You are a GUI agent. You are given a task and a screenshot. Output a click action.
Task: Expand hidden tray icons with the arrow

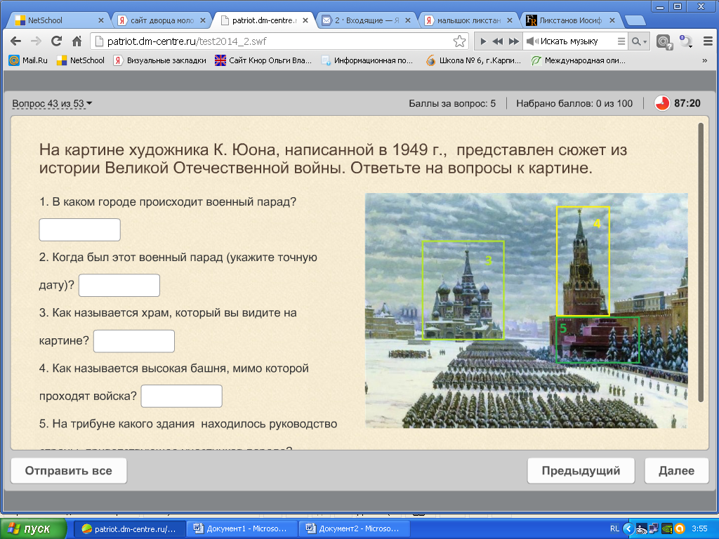(x=628, y=529)
